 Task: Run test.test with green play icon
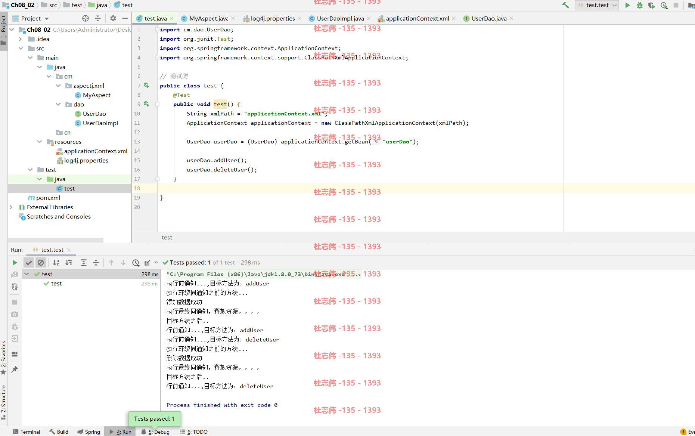pyautogui.click(x=628, y=5)
